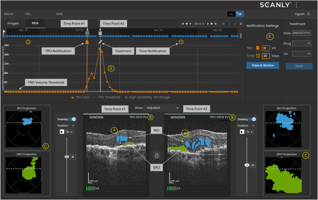Click the left scan position slider handle
Image resolution: width=318 pixels, height=200 pixels.
[67, 157]
